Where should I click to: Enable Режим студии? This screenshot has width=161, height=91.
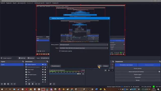click(138, 75)
